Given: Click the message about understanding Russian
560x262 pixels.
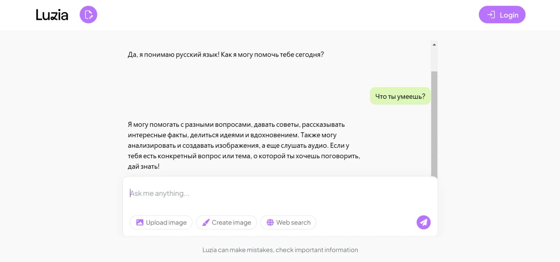Looking at the screenshot, I should (x=225, y=54).
